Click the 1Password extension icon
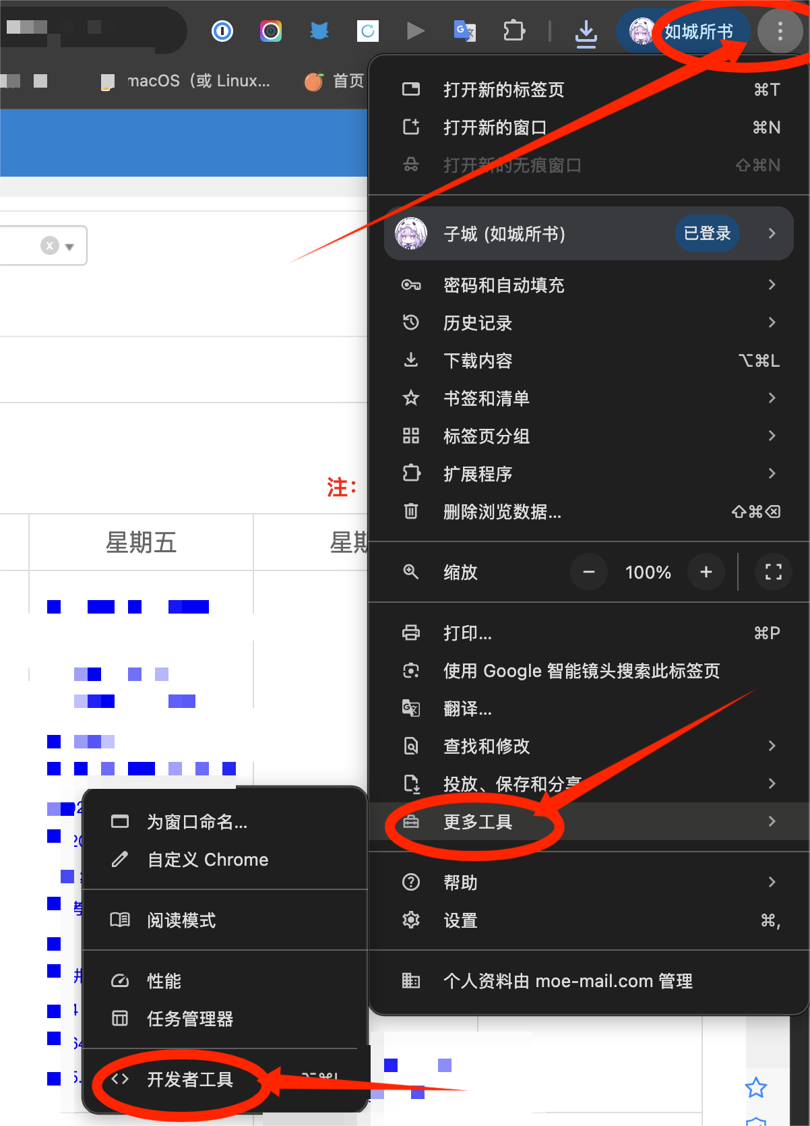The image size is (810, 1126). [222, 31]
